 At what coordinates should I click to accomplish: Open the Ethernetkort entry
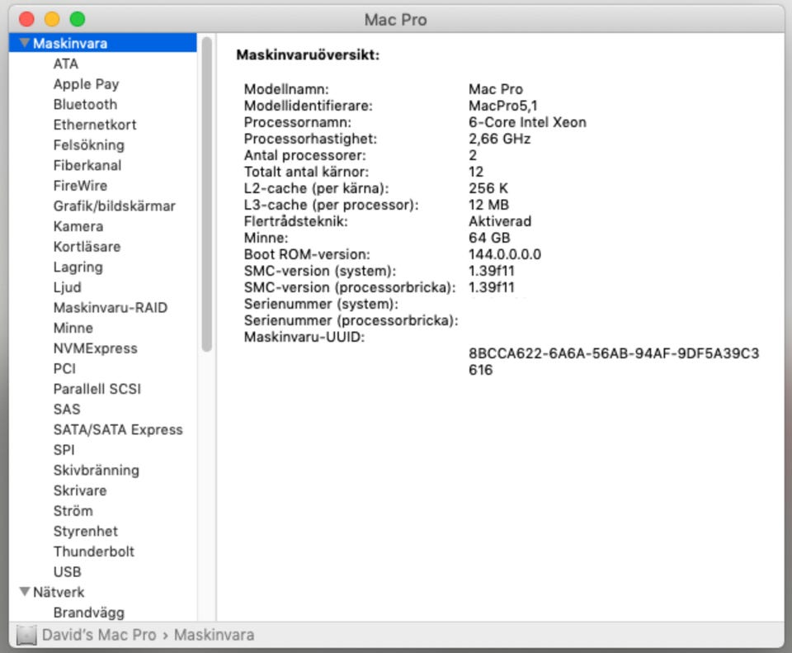click(x=95, y=125)
